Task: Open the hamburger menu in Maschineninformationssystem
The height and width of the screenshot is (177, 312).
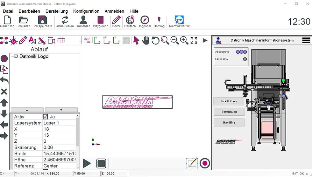Action: [306, 40]
